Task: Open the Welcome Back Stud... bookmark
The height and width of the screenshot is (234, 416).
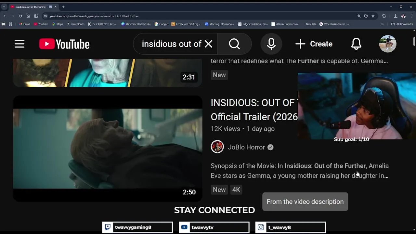Action: click(x=136, y=24)
